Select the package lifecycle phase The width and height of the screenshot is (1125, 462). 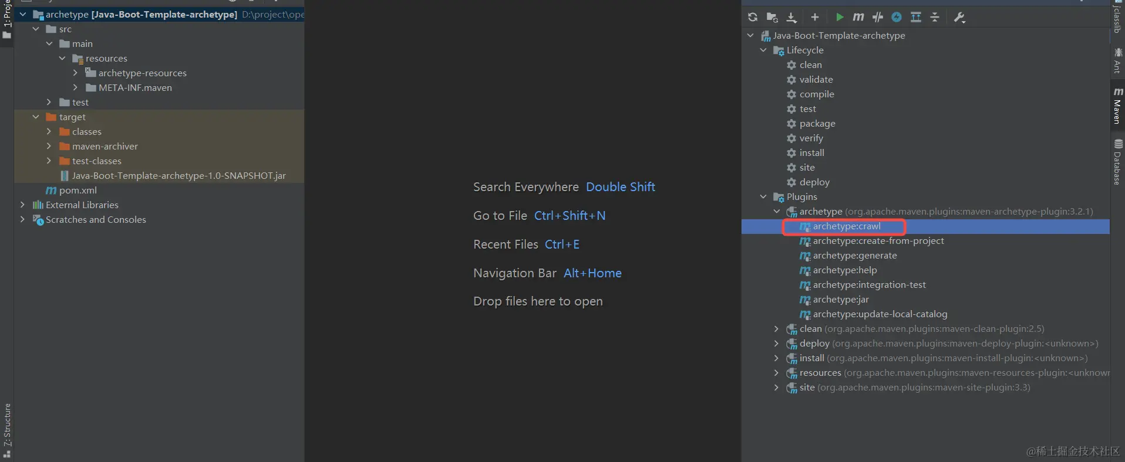click(x=817, y=124)
